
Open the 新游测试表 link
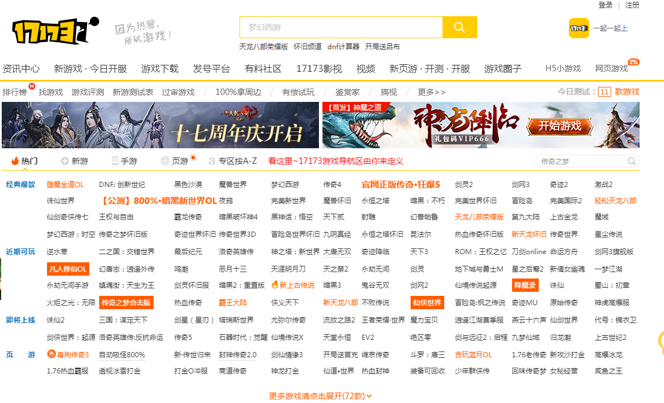point(133,91)
